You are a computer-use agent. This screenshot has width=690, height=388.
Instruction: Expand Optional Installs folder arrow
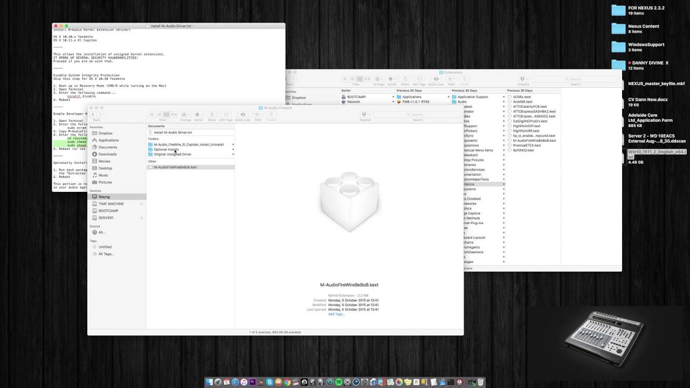[233, 149]
